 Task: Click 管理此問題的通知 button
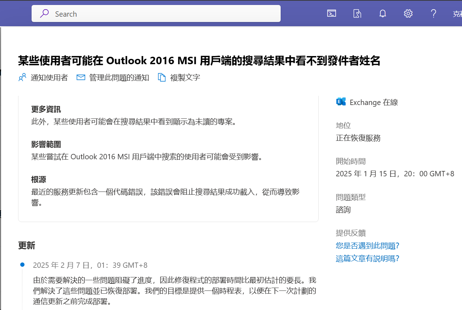(113, 77)
